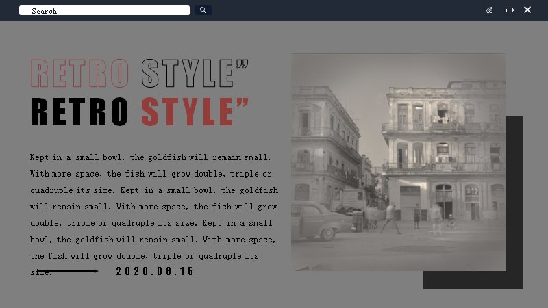Screen dimensions: 548x308
Task: Click the solid black RETRO word
Action: click(x=79, y=112)
